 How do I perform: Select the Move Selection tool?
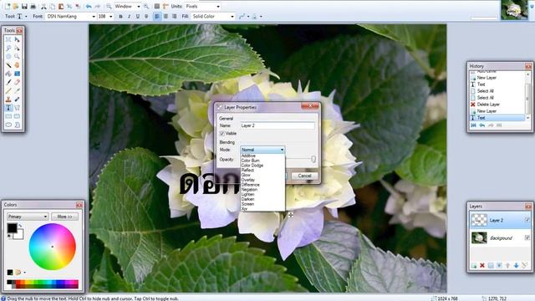pyautogui.click(x=17, y=48)
